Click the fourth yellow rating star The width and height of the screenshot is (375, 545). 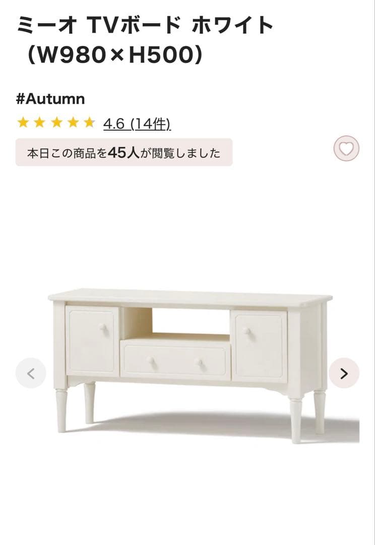73,122
